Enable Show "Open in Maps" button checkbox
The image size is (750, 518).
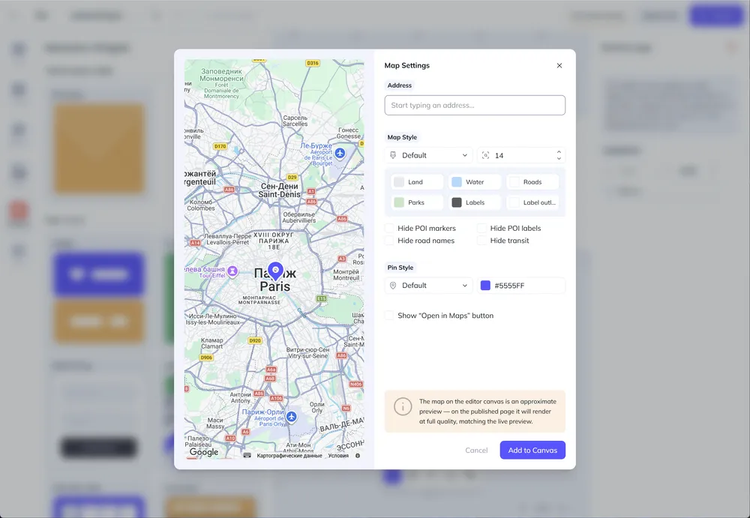click(x=389, y=316)
